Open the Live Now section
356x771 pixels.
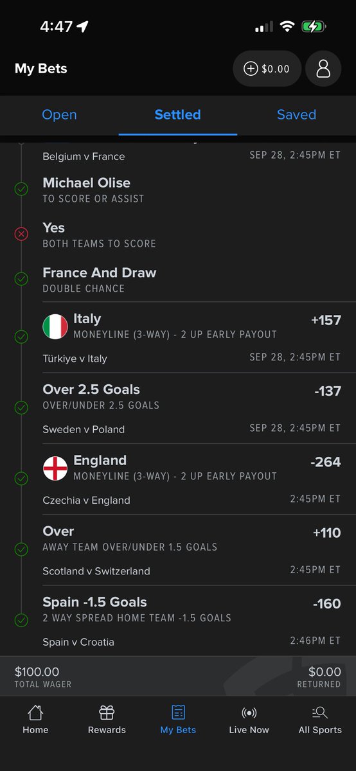tap(249, 720)
